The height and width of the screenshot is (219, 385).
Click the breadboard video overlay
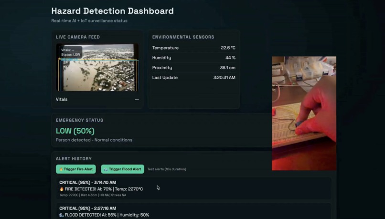coord(304,113)
